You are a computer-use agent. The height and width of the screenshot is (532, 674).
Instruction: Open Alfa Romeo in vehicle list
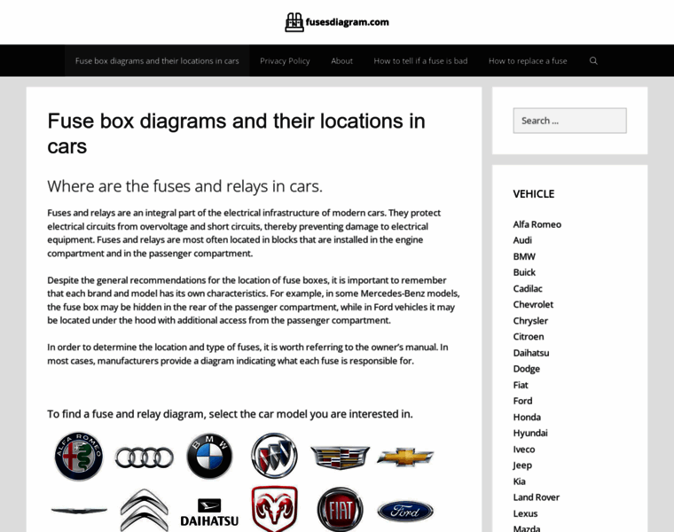coord(537,224)
